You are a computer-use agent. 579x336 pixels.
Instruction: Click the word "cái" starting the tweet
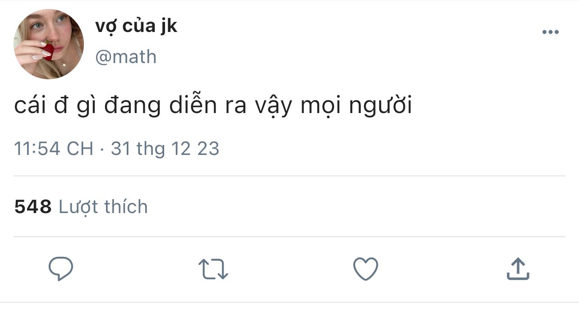pos(30,106)
